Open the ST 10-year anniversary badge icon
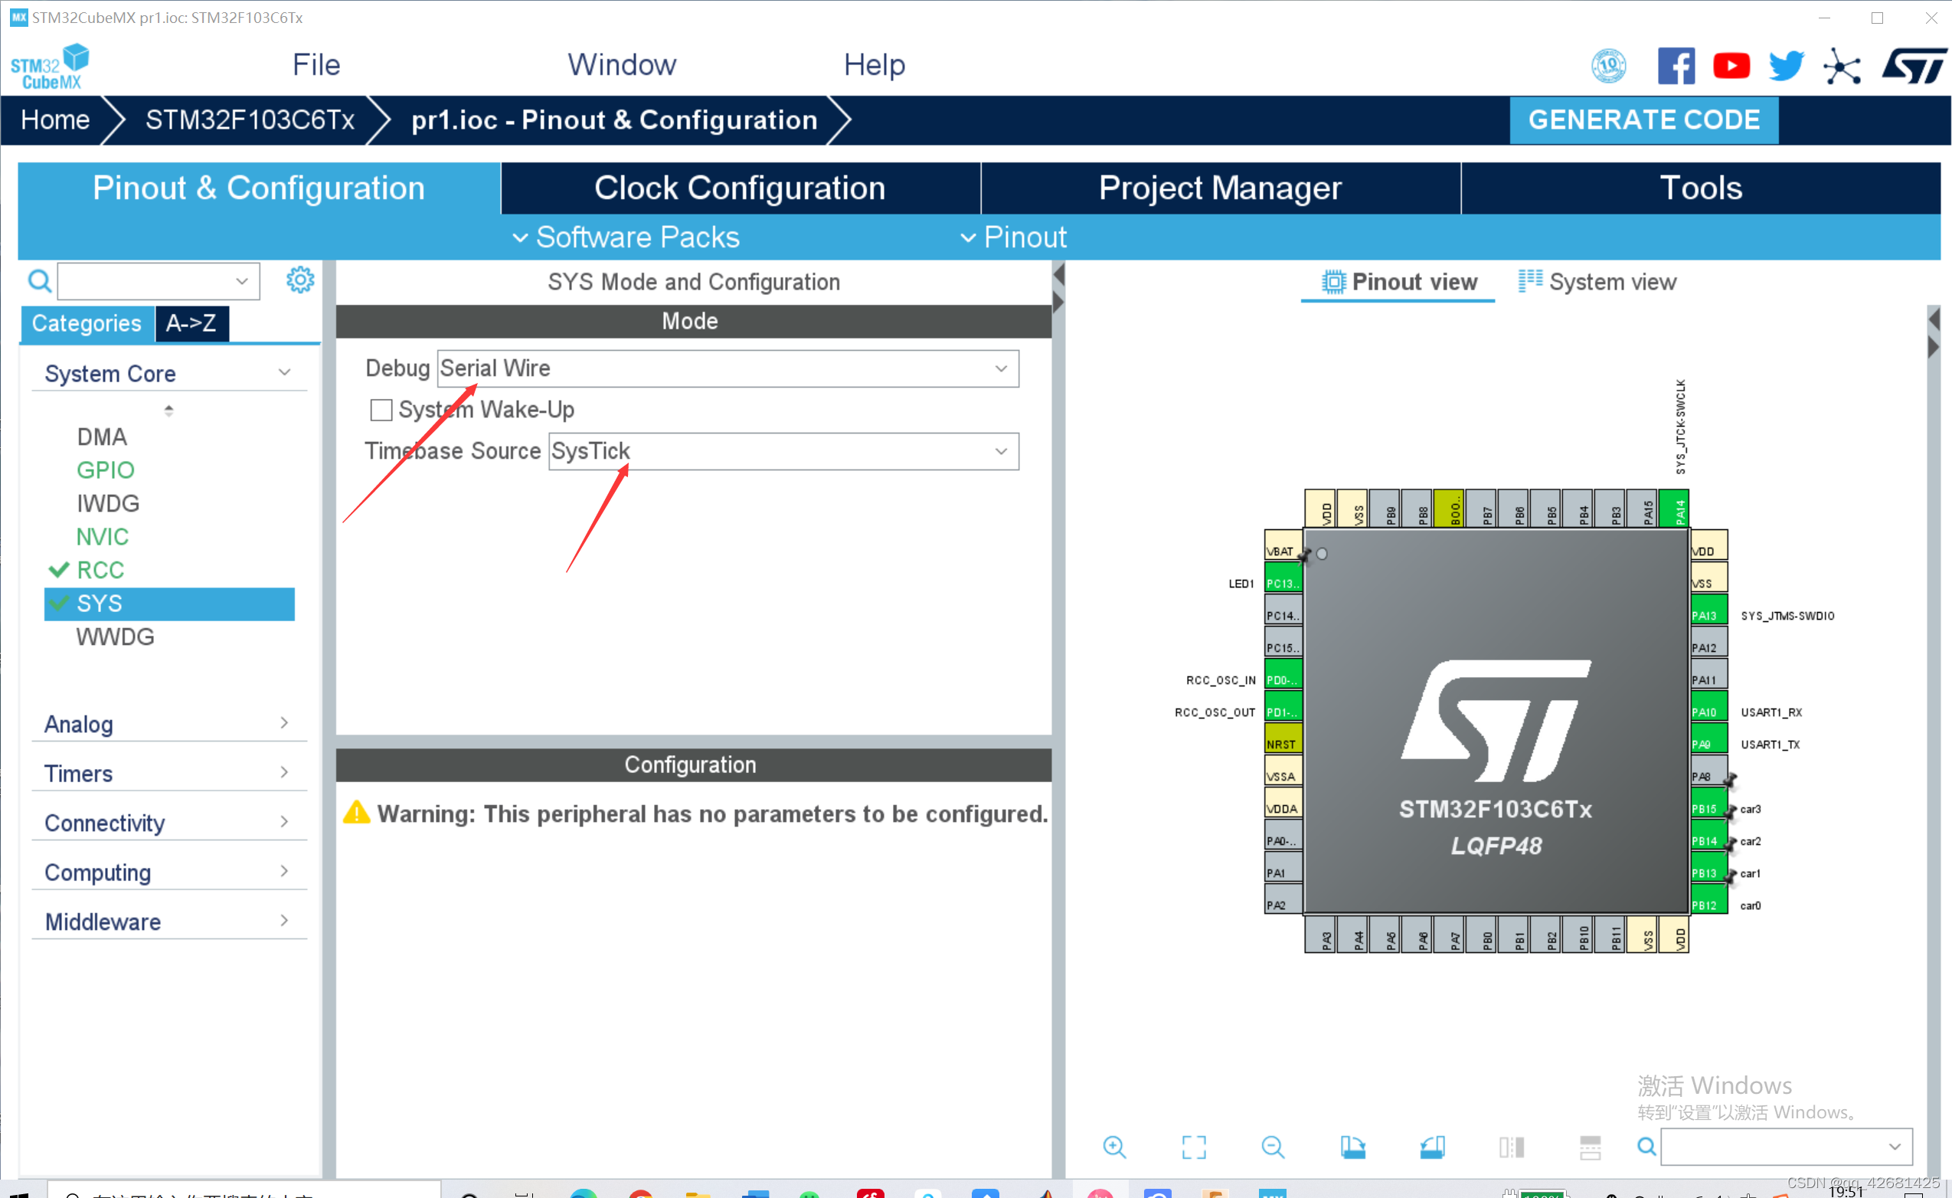Viewport: 1952px width, 1198px height. pos(1608,66)
